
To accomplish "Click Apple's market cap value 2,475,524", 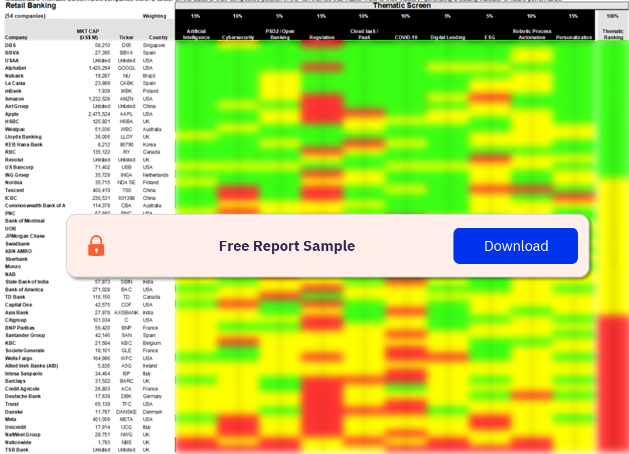I will 99,114.
